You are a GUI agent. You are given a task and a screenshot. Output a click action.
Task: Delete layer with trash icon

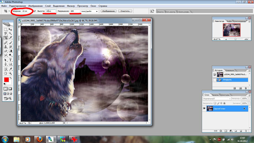pos(246,131)
